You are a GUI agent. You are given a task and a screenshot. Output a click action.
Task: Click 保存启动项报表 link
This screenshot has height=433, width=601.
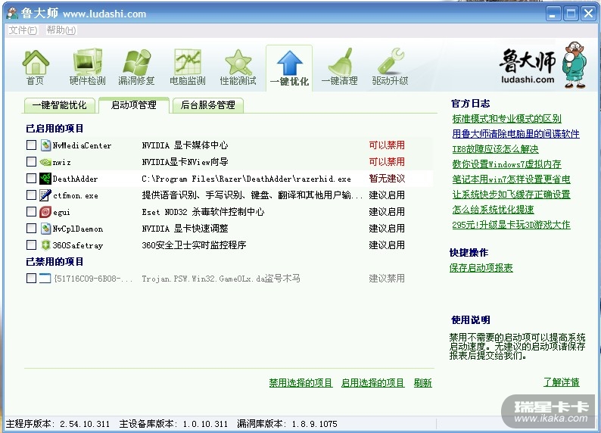pos(481,268)
